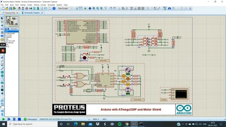Open the Message(s) indicator in status bar
This screenshot has width=226, height=127.
(x=31, y=119)
